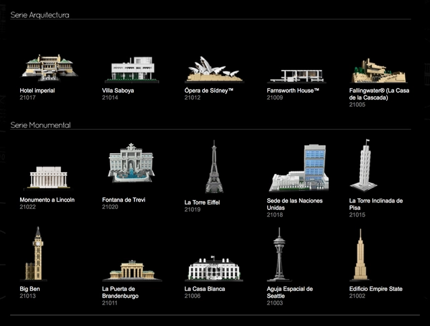The width and height of the screenshot is (430, 326).
Task: Click set number 21011 under Puerta de Brandenburgo
Action: [110, 303]
